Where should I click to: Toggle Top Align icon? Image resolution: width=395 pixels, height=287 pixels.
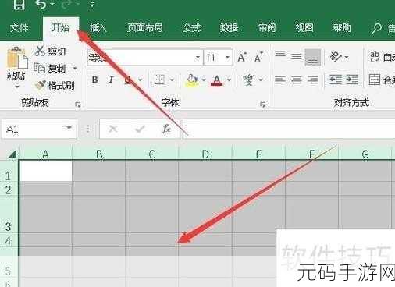(280, 54)
